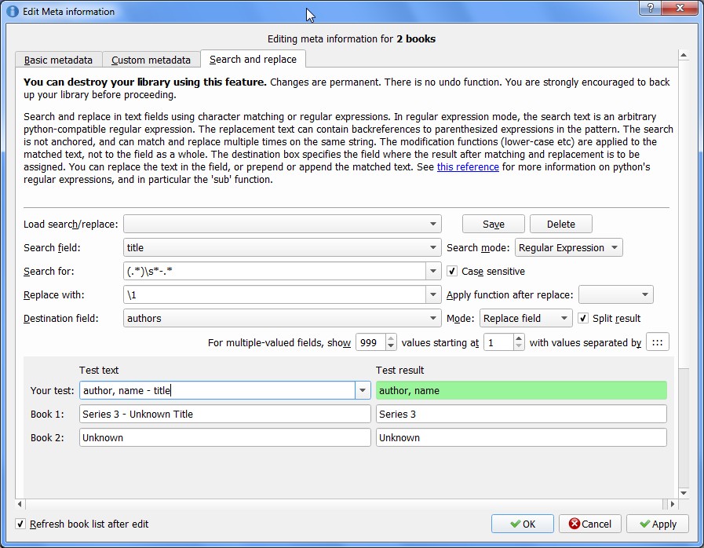
Task: Click the info icon in the title bar
Action: click(x=13, y=11)
